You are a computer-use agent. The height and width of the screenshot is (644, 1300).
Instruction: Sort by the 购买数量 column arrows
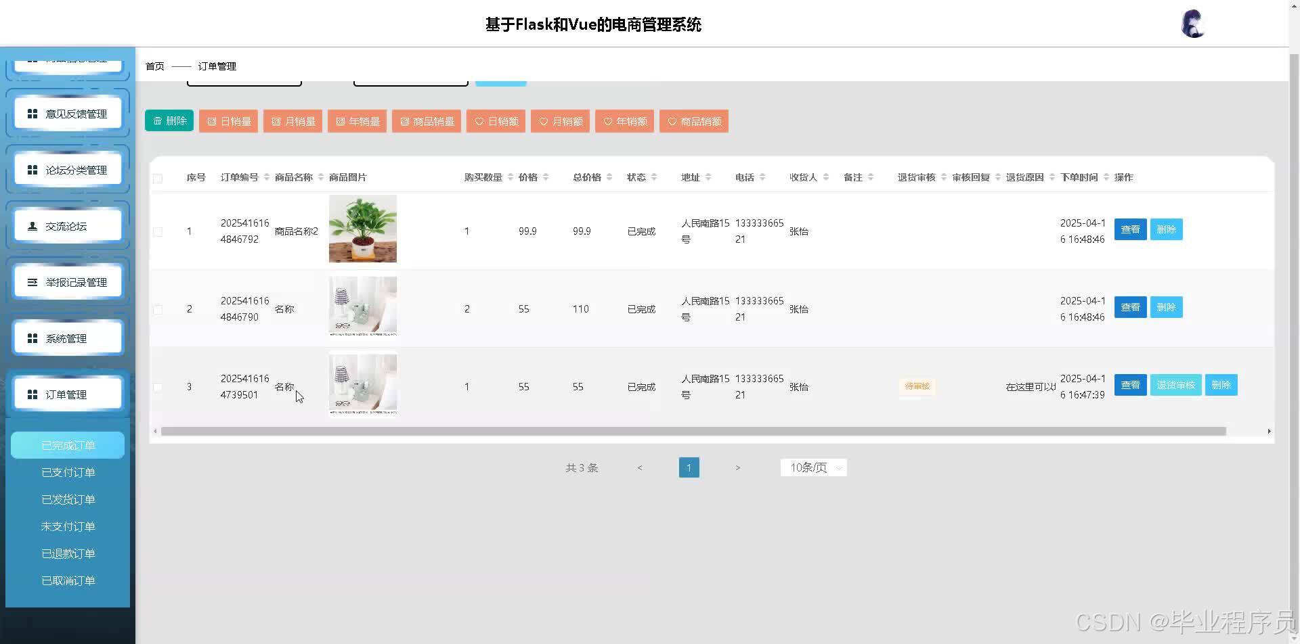point(511,177)
